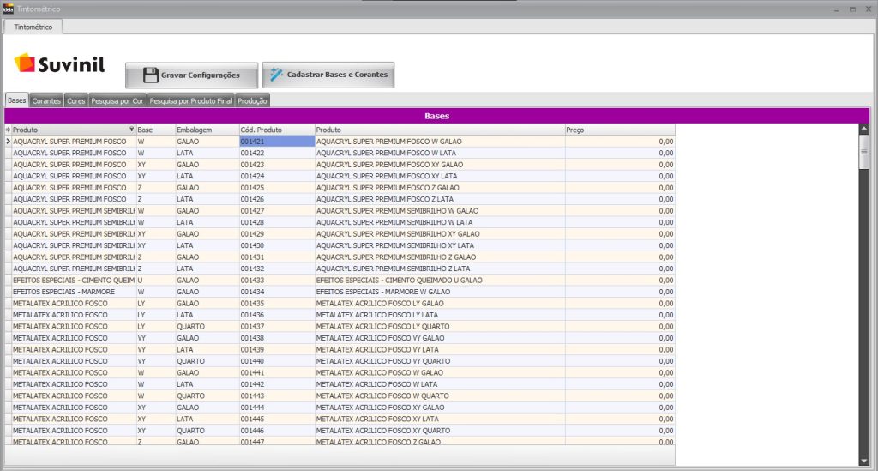This screenshot has width=878, height=471.
Task: Click the Suvinil logo
Action: (59, 63)
